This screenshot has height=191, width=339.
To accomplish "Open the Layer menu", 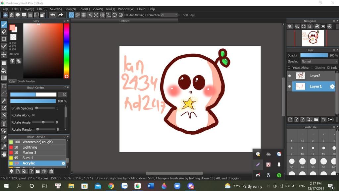I will [x=29, y=9].
